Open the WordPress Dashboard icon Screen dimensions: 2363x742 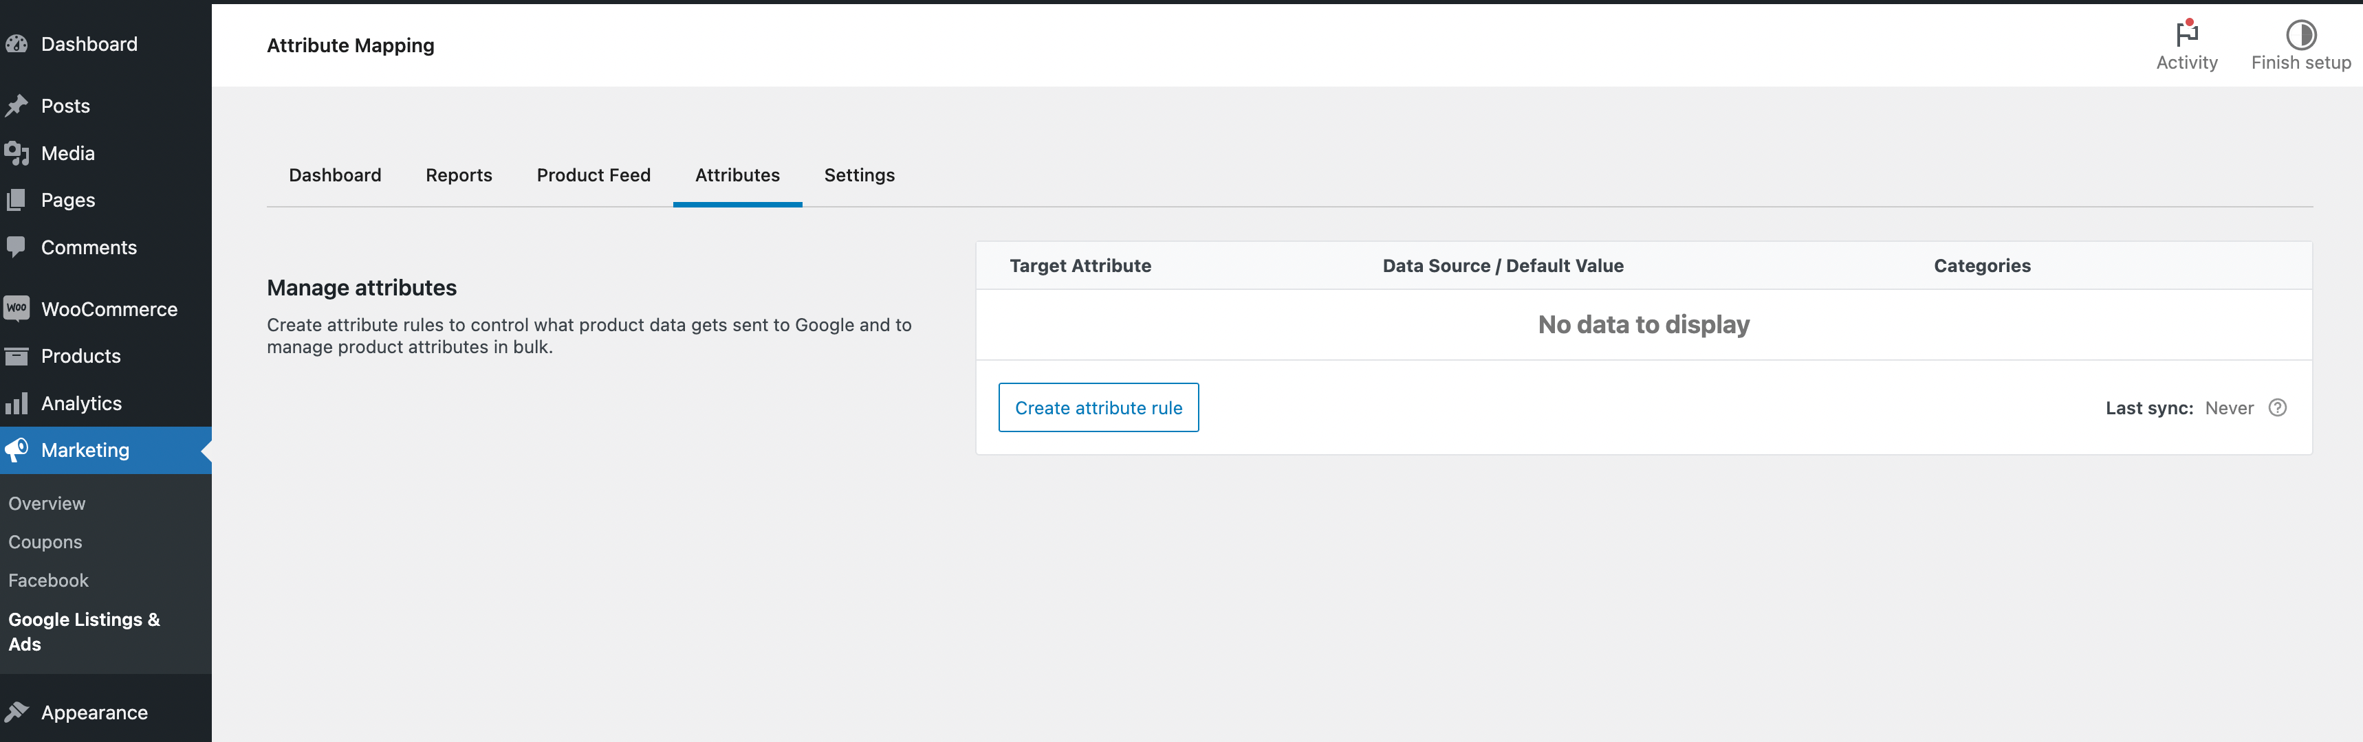click(17, 43)
